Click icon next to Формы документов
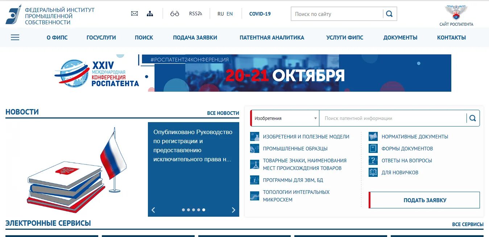Screen dimensions: 489x237 (373, 149)
